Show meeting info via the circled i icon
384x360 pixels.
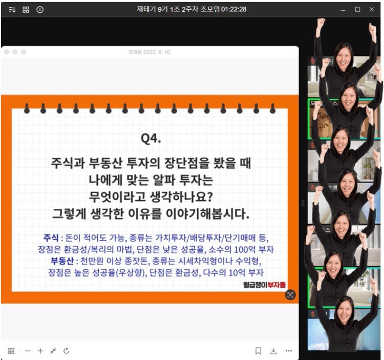(x=40, y=9)
